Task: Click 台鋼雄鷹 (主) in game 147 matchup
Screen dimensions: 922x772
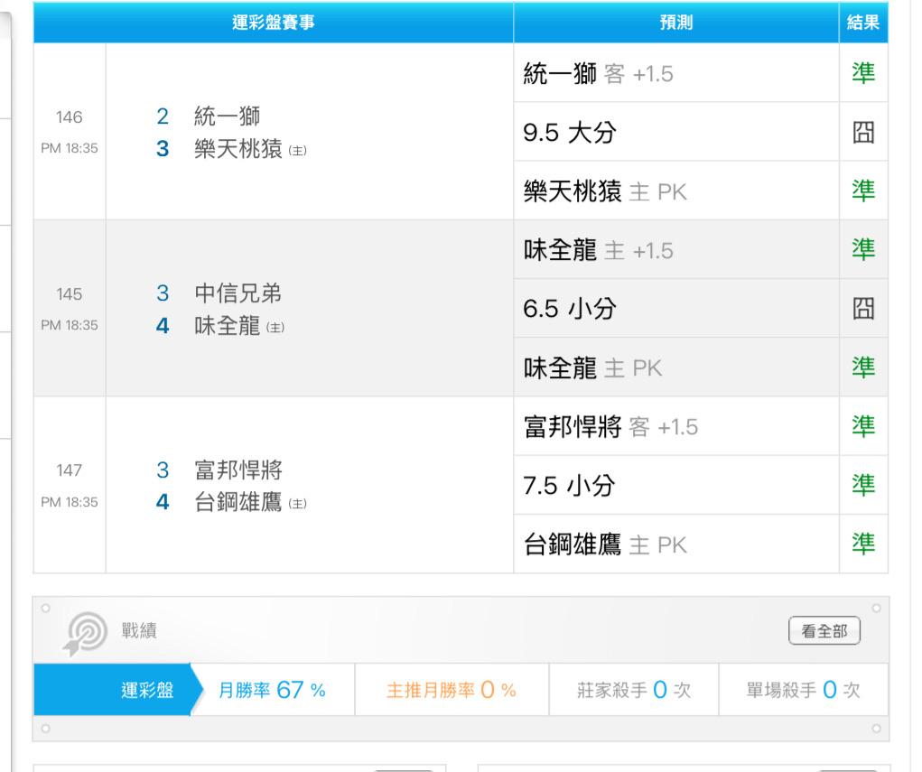Action: click(x=250, y=502)
